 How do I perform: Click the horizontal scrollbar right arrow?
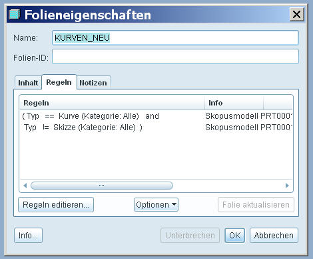coord(287,186)
